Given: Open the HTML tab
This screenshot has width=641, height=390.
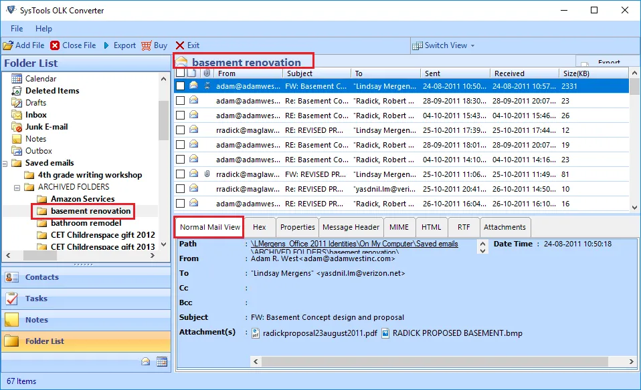Looking at the screenshot, I should (x=432, y=227).
